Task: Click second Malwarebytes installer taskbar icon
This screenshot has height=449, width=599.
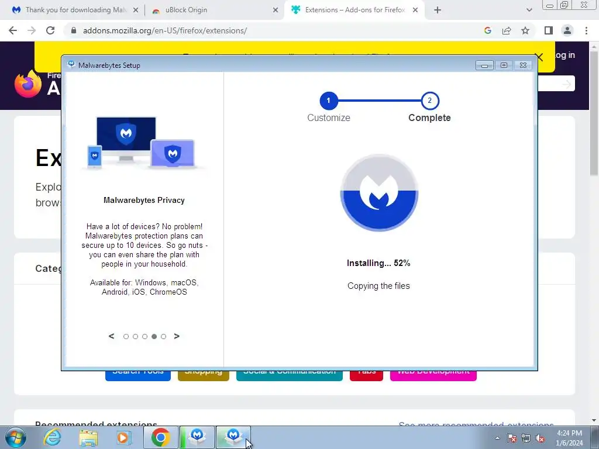Action: coord(233,437)
